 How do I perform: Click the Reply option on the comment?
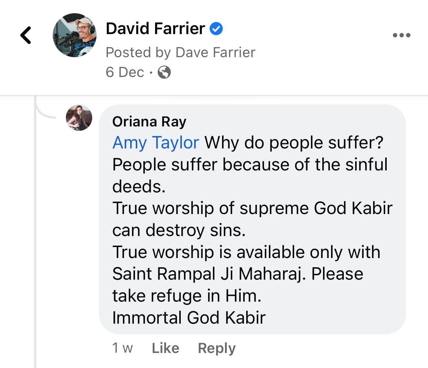(x=217, y=348)
